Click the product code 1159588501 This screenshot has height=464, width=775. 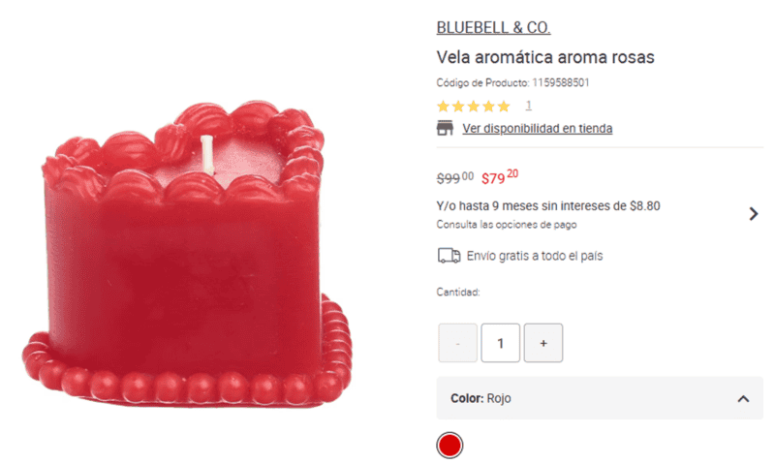click(561, 82)
